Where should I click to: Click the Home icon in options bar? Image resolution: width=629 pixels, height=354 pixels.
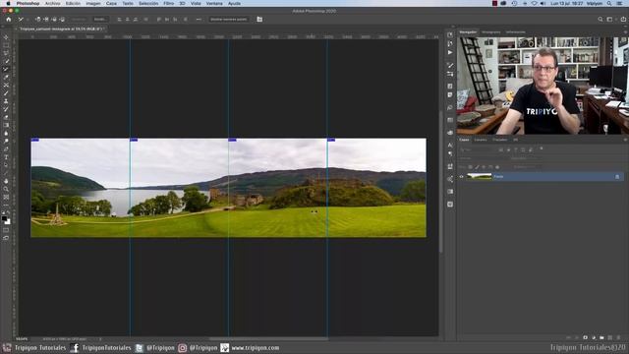click(x=9, y=20)
